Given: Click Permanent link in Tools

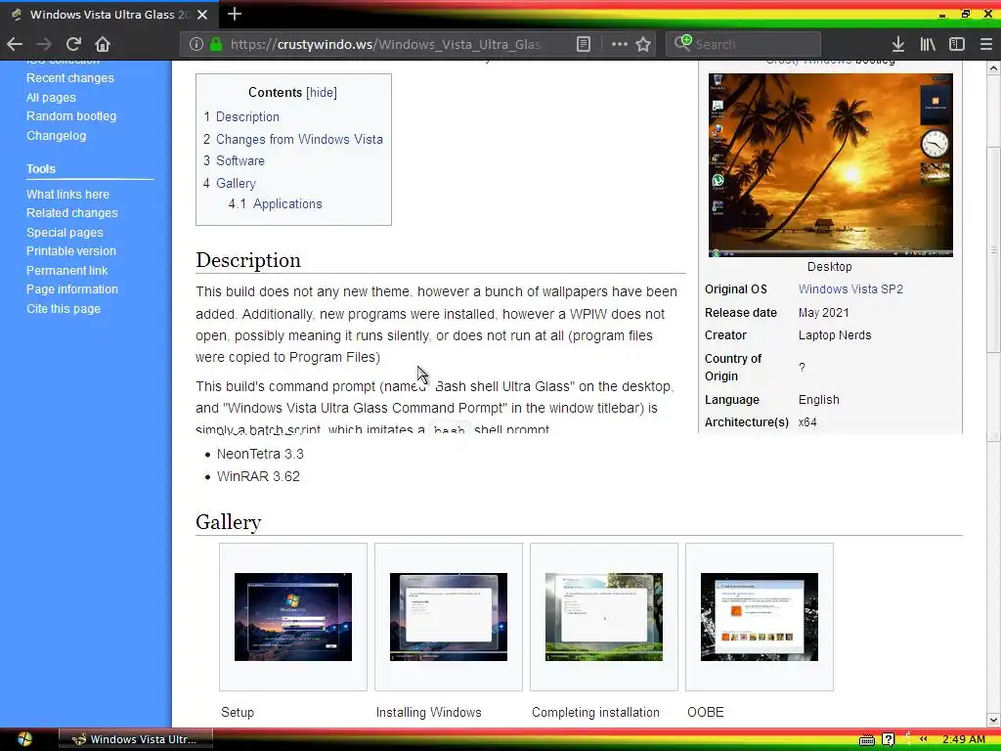Looking at the screenshot, I should [x=67, y=270].
